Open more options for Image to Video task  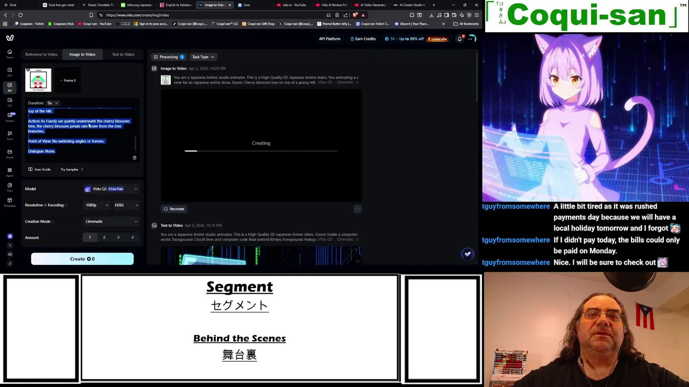point(357,209)
